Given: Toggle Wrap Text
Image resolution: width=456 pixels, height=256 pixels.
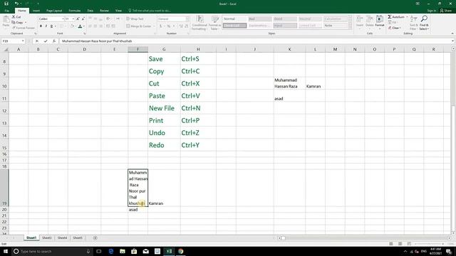Looking at the screenshot, I should (x=135, y=19).
